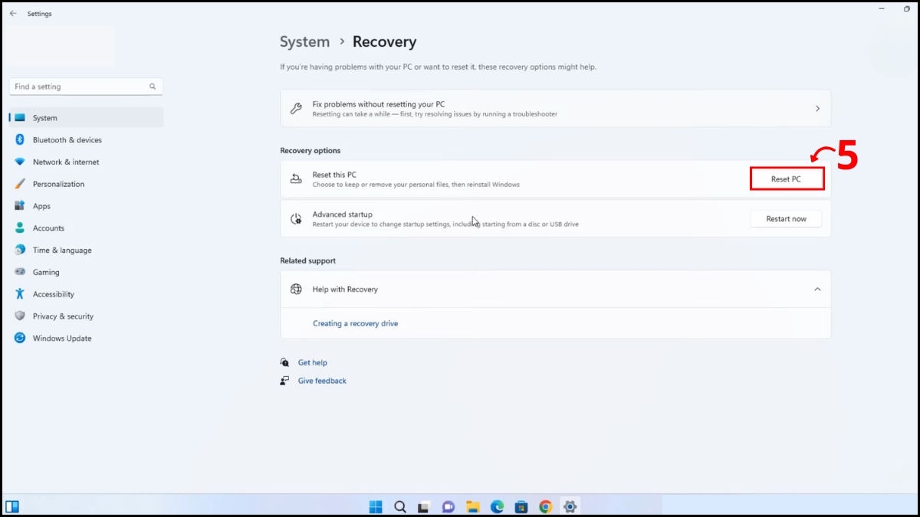Open Windows Update settings
Image resolution: width=920 pixels, height=517 pixels.
tap(62, 338)
